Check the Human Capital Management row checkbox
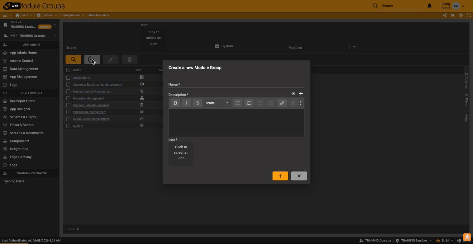Screen dimensions: 473x244 tap(68, 91)
